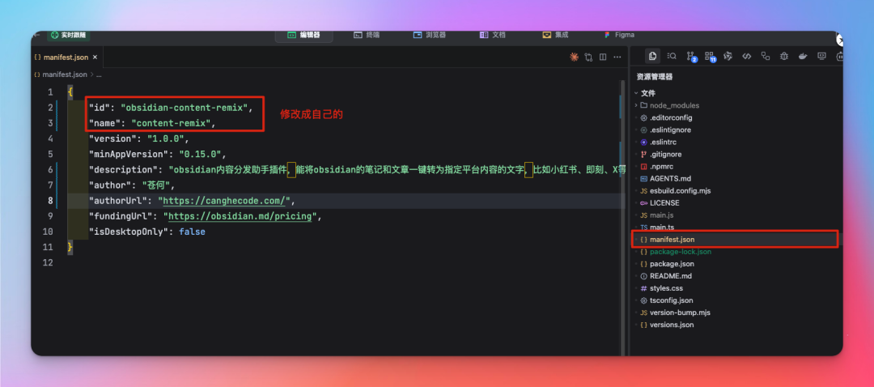The width and height of the screenshot is (874, 387).
Task: Click the 资源管理器 panel title
Action: tap(655, 77)
